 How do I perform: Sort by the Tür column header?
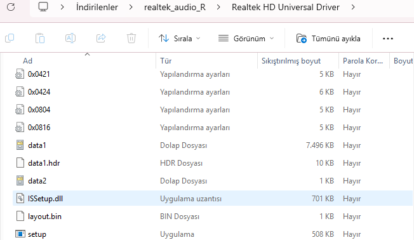click(166, 61)
